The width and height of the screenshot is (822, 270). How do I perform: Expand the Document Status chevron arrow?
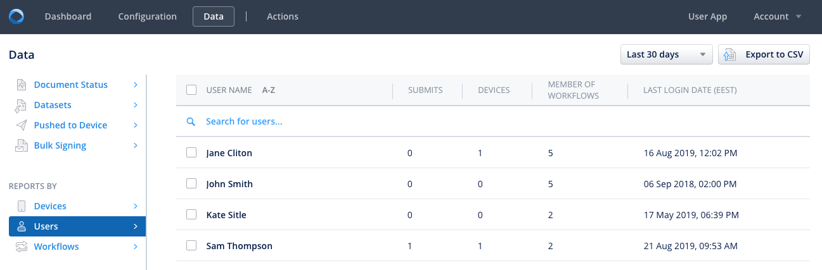pos(136,85)
